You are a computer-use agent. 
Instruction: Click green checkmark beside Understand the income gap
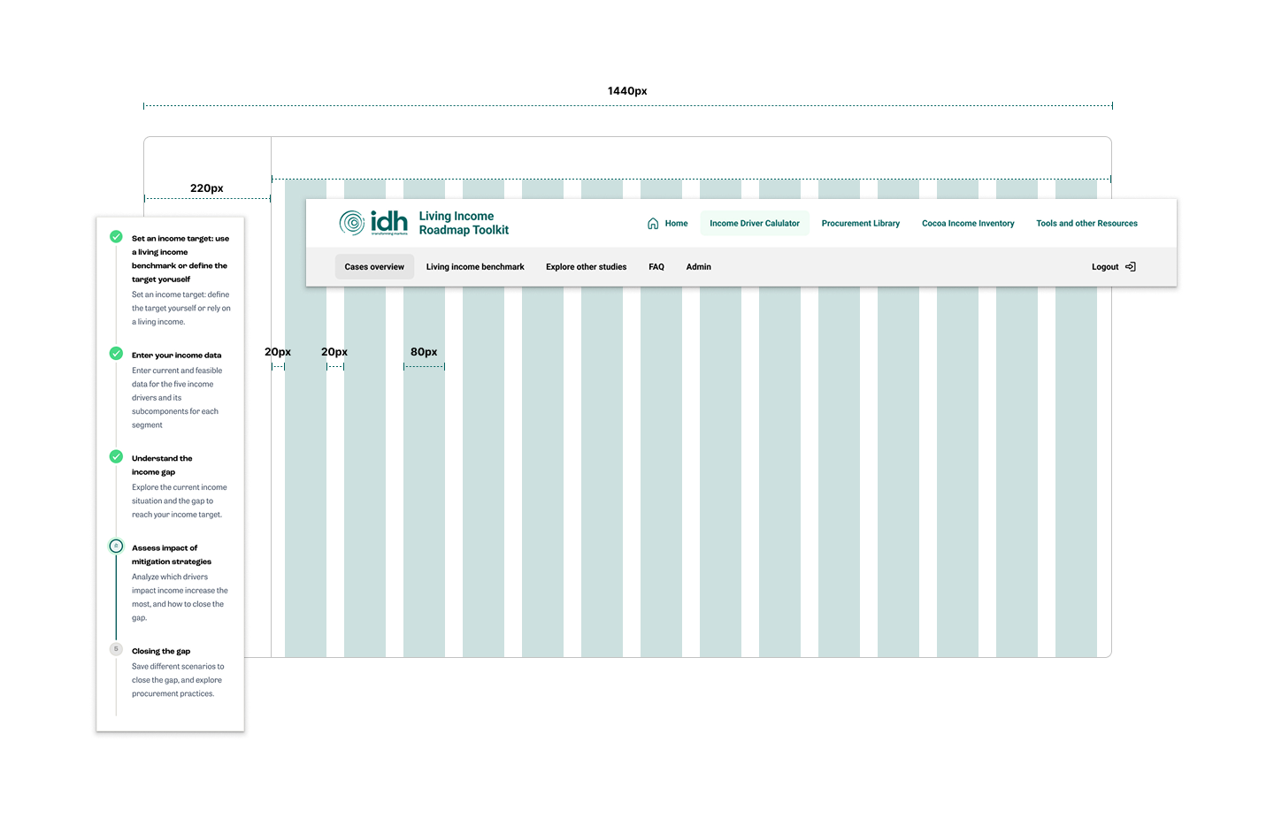click(x=116, y=457)
